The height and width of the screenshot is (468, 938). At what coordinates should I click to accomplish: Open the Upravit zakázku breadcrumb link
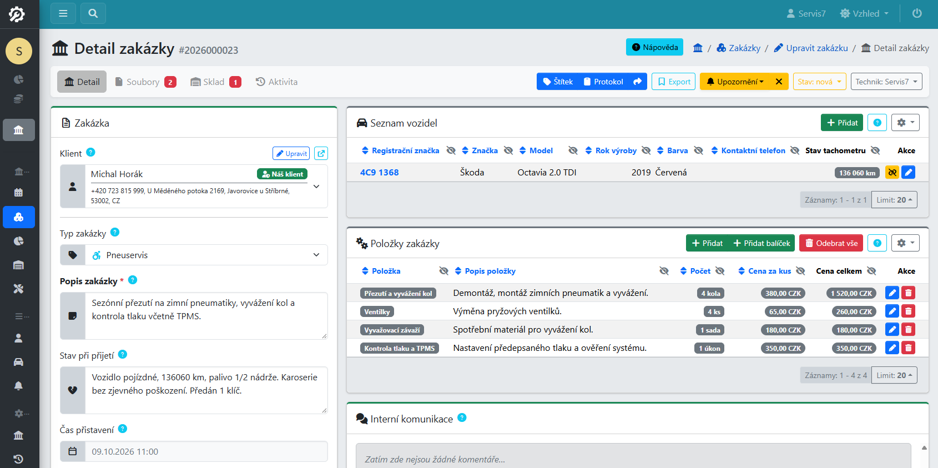pyautogui.click(x=811, y=48)
